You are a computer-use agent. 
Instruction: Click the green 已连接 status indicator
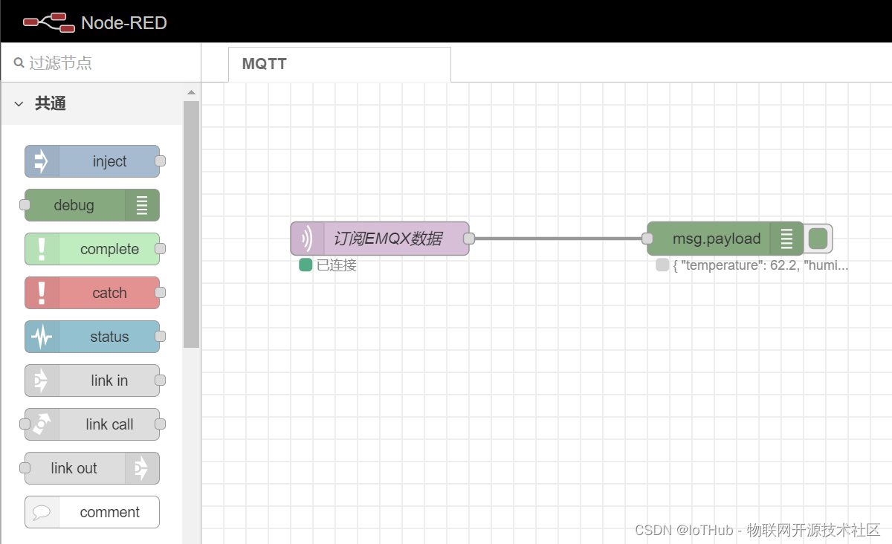point(306,265)
